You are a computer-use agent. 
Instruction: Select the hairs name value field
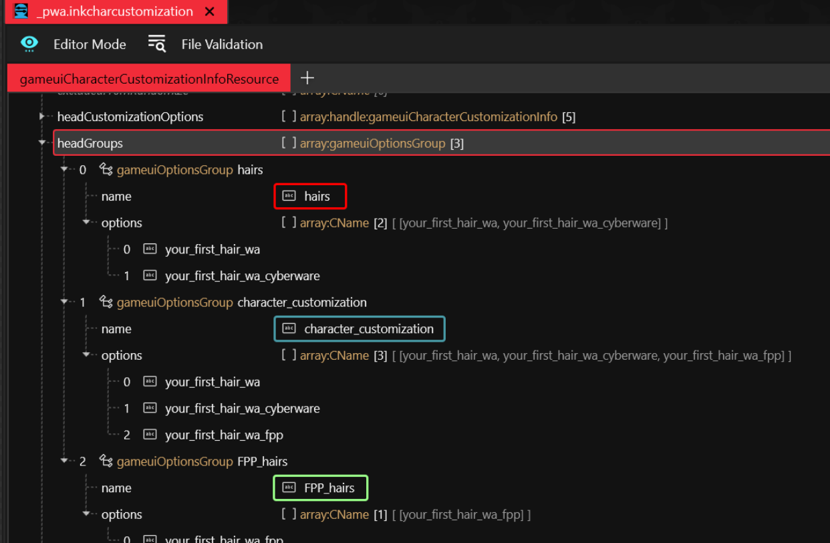click(317, 197)
